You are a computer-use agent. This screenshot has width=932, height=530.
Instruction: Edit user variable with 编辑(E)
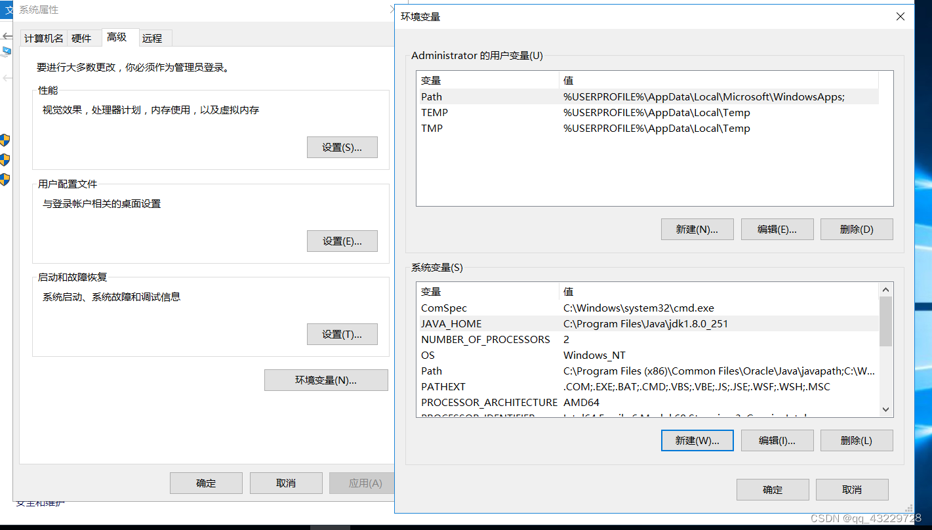pos(777,229)
